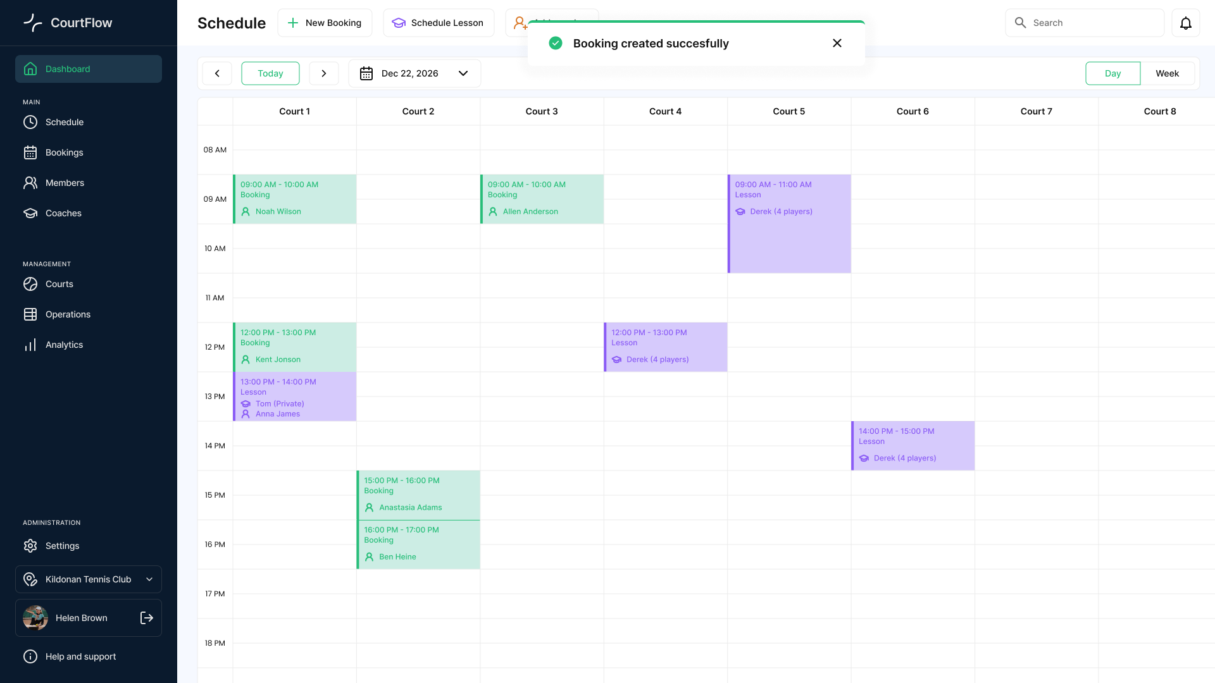Click the person icon beside Ben Heine
This screenshot has width=1215, height=683.
(x=369, y=557)
